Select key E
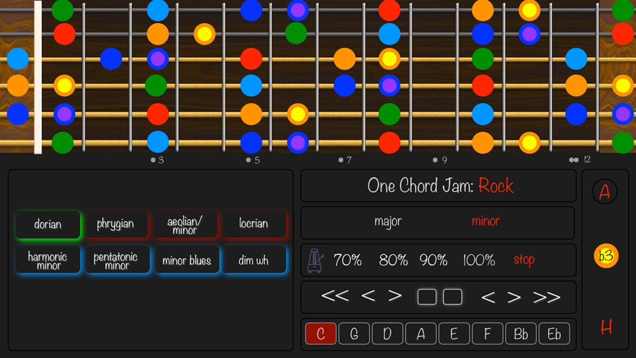636x358 pixels. coord(454,334)
